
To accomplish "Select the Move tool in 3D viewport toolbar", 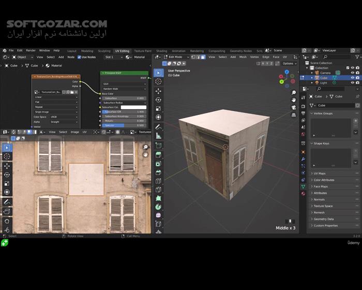I will (158, 90).
